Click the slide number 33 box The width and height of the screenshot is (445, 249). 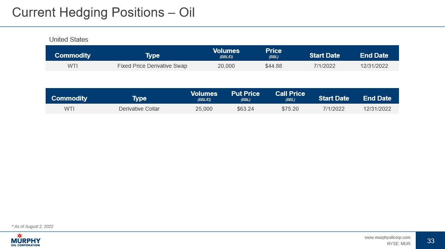431,241
